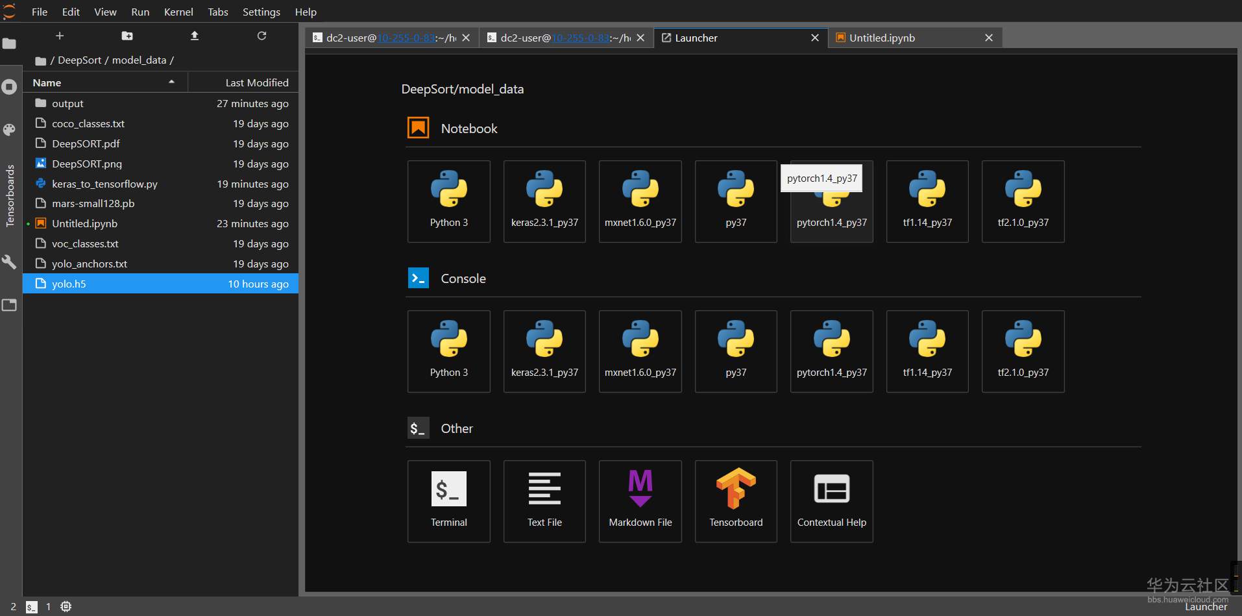Open the File menu
Viewport: 1242px width, 616px height.
click(x=40, y=12)
